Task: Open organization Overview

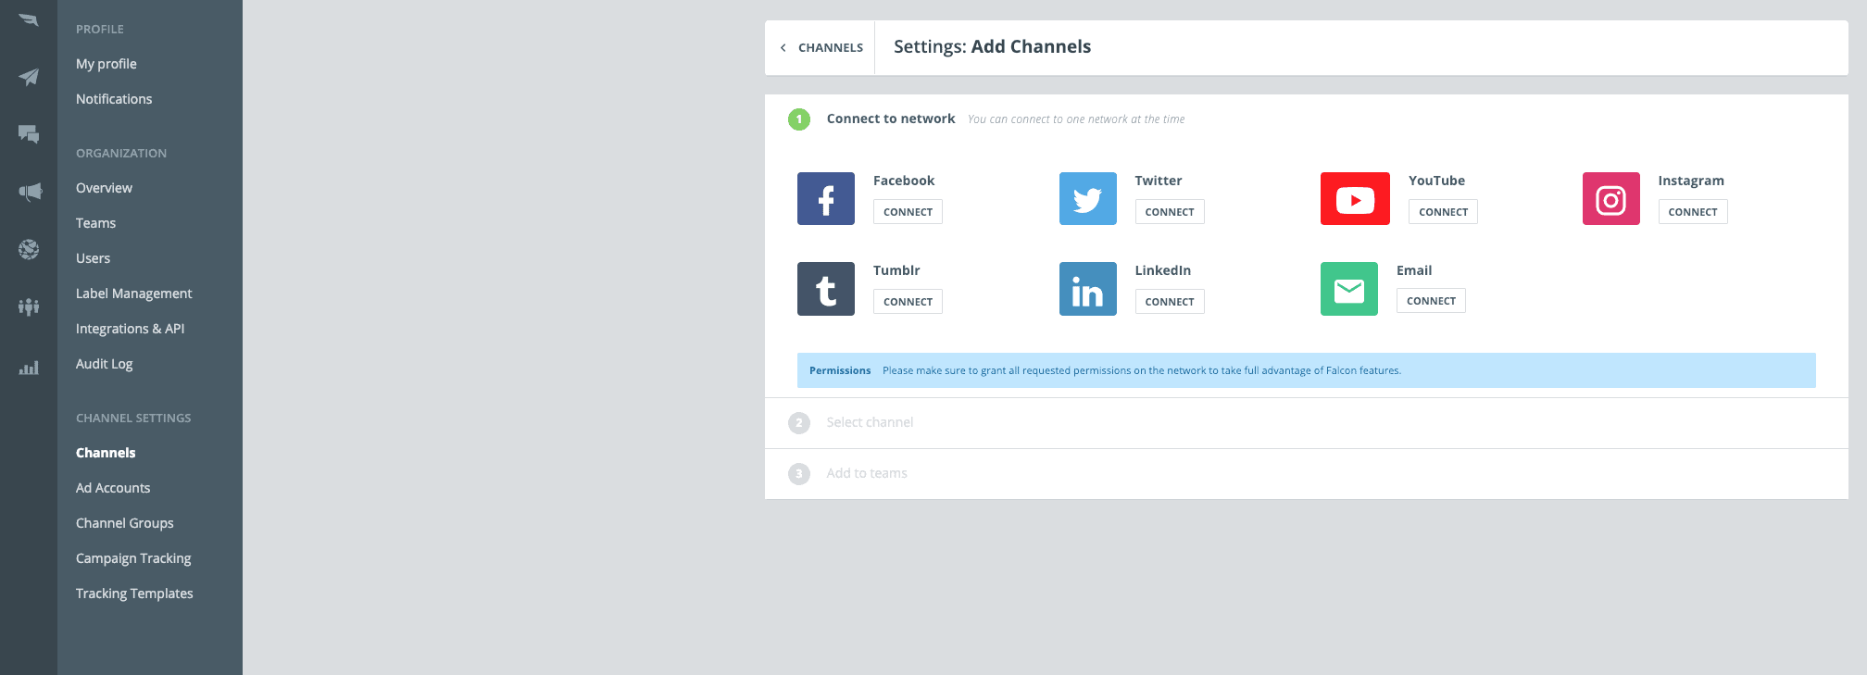Action: click(104, 188)
